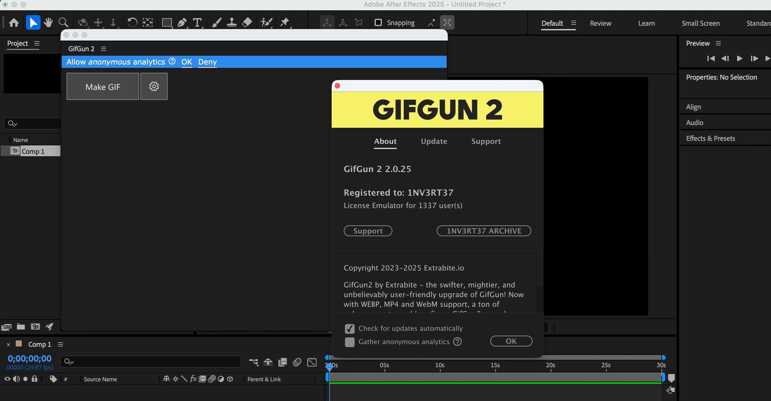This screenshot has width=771, height=401.
Task: Pick the Eraser tool
Action: pos(247,23)
